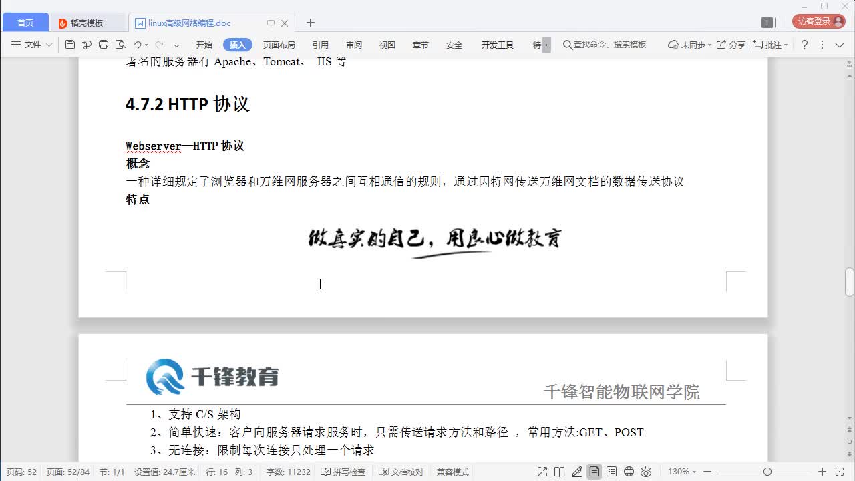The height and width of the screenshot is (481, 855).
Task: Click the 访客登录 login button
Action: [x=819, y=22]
